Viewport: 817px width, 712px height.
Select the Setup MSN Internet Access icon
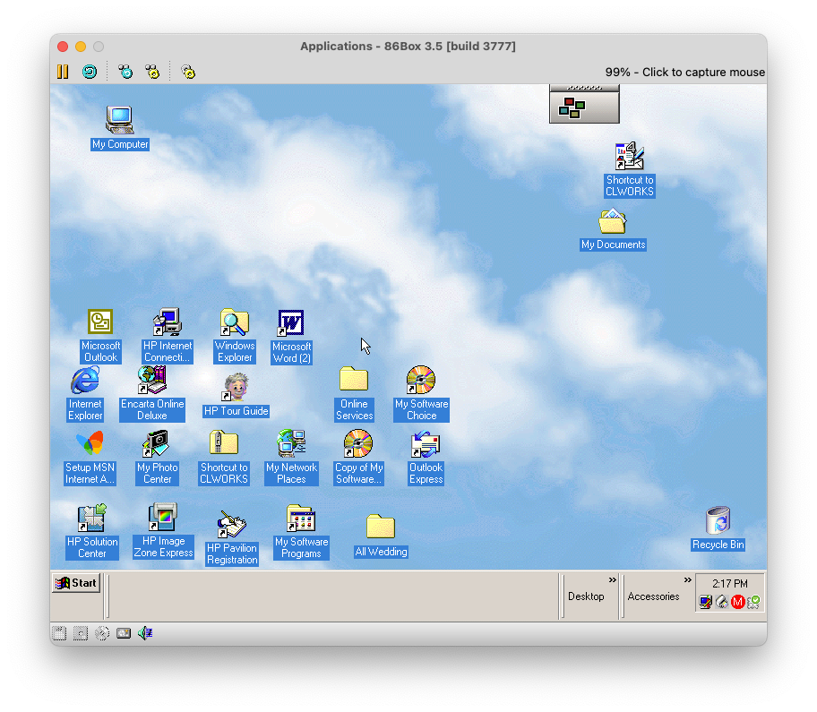90,458
